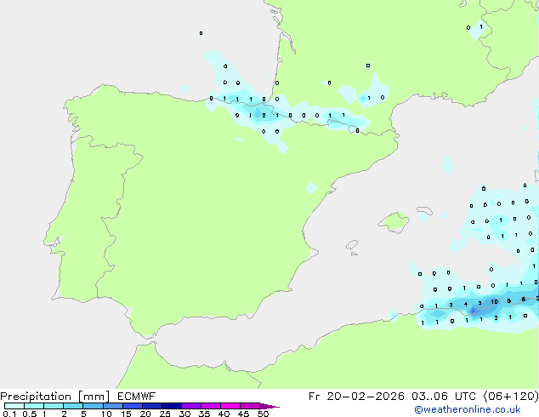This screenshot has height=417, width=539.
Task: Click the '(06+120)' forecast offset text
Action: tap(511, 397)
